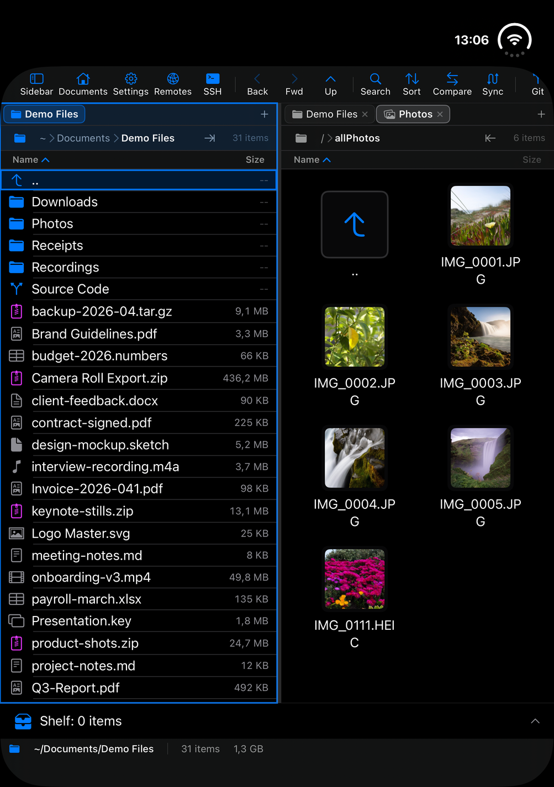Navigate Fwd in toolbar
Viewport: 554px width, 787px height.
(294, 84)
